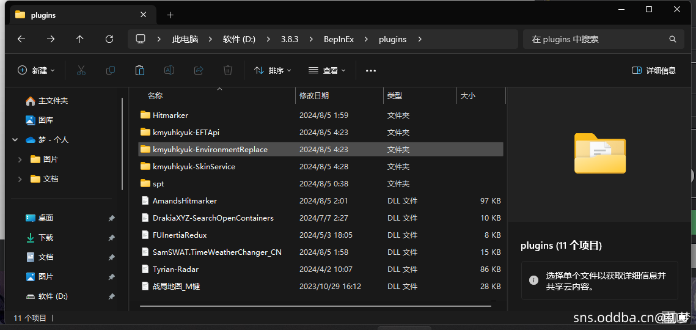Click the Cut scissors icon
This screenshot has width=696, height=330.
81,70
